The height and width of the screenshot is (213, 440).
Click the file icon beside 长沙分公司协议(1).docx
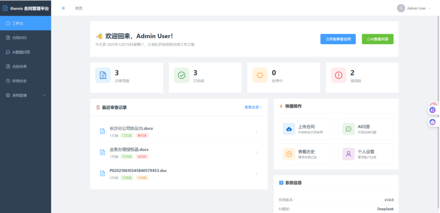(x=103, y=131)
